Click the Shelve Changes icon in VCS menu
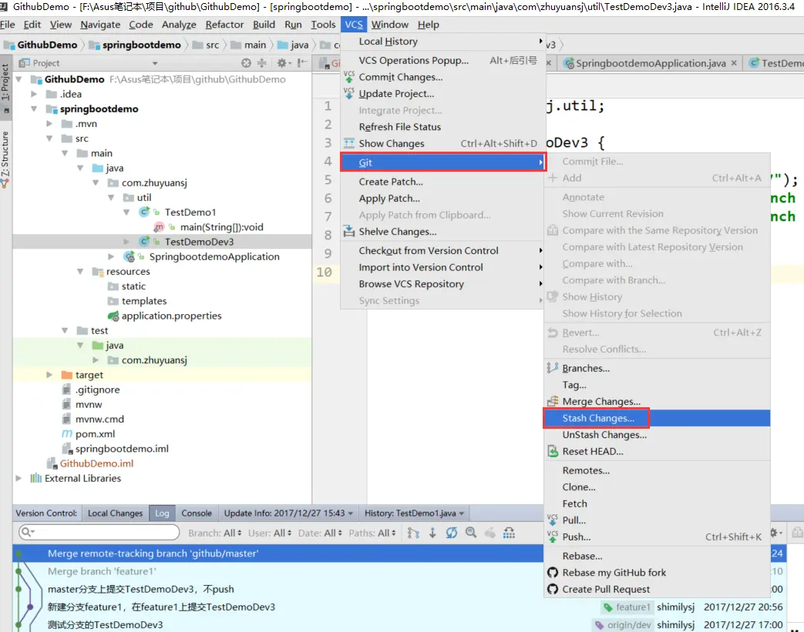 pyautogui.click(x=348, y=231)
